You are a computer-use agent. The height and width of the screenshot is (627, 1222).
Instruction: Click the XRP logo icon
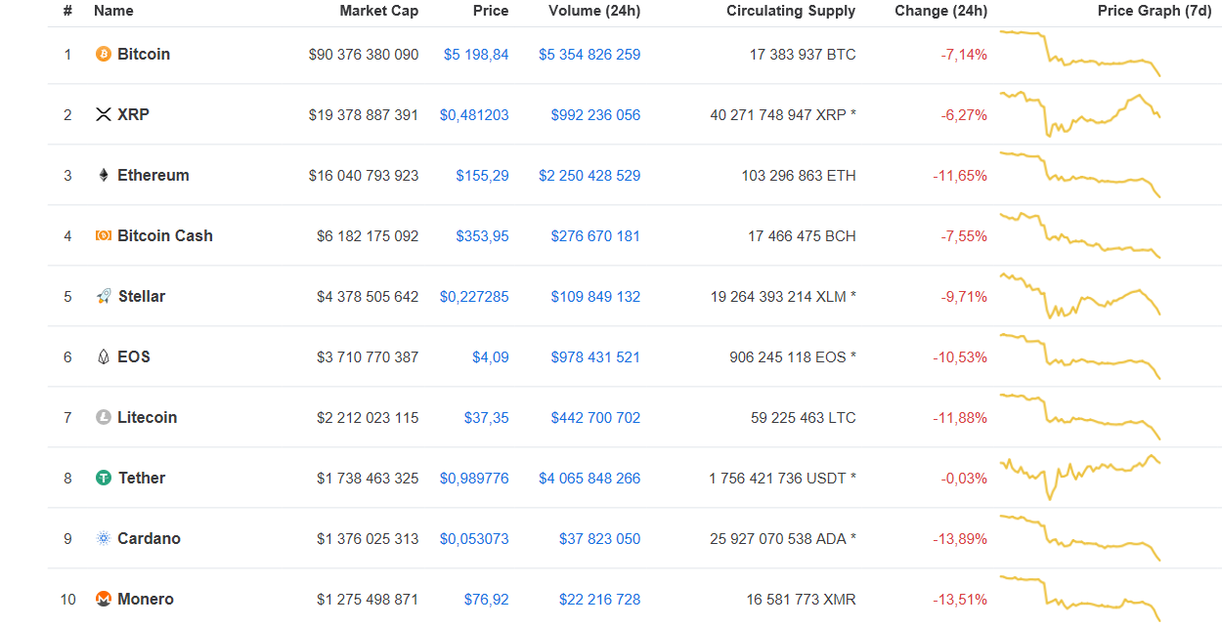104,115
